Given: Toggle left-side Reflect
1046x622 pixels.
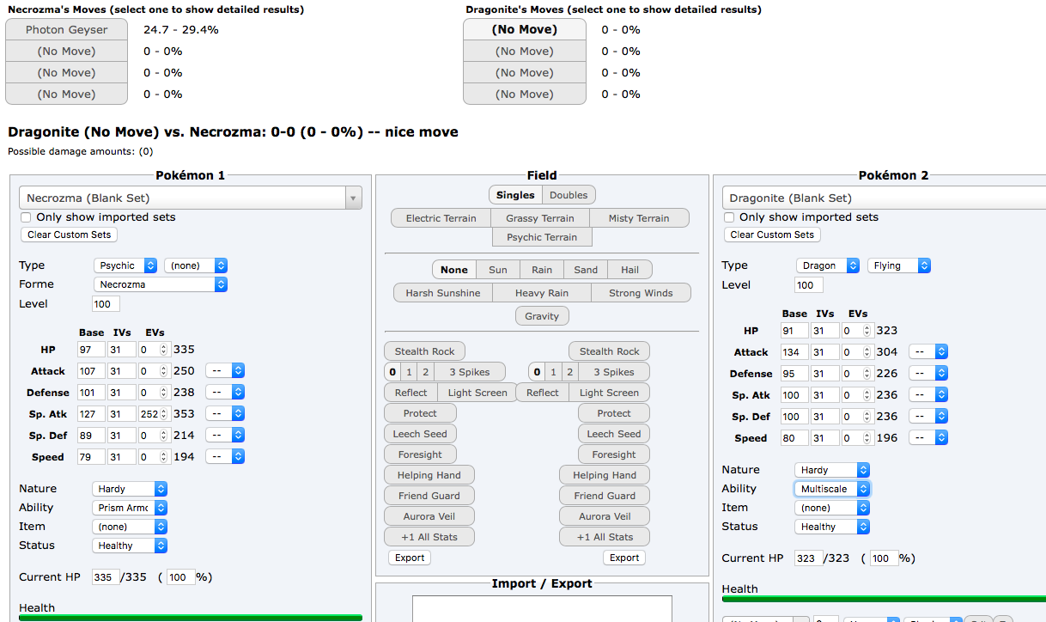Looking at the screenshot, I should coord(410,393).
